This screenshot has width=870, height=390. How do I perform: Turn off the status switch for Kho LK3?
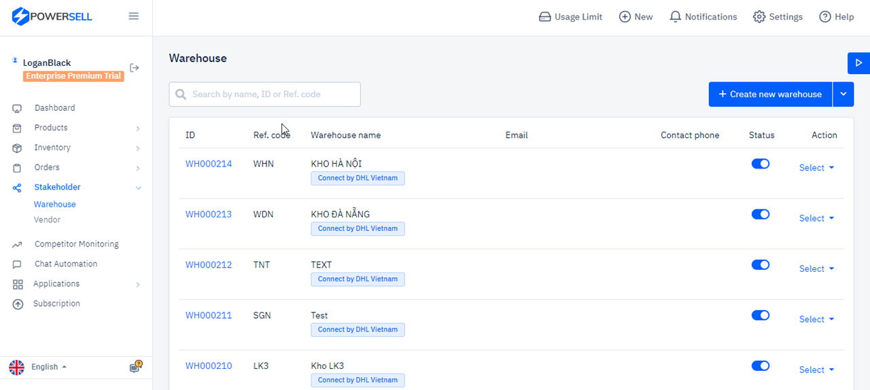click(x=761, y=366)
